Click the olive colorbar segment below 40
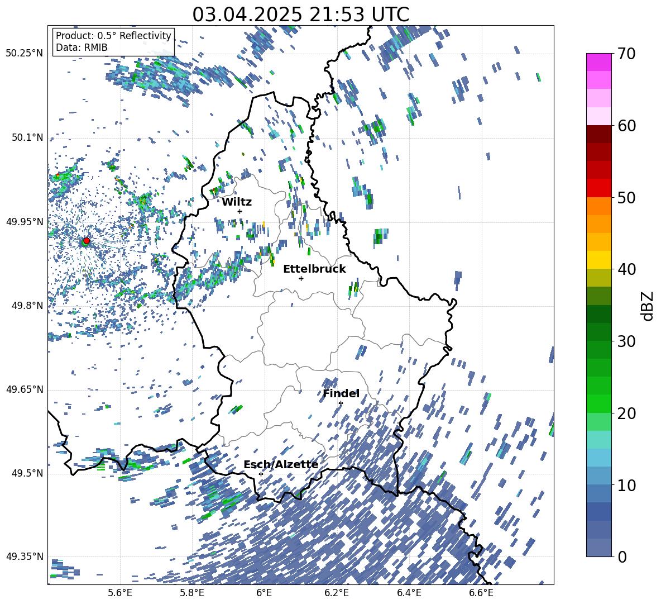 pos(598,278)
